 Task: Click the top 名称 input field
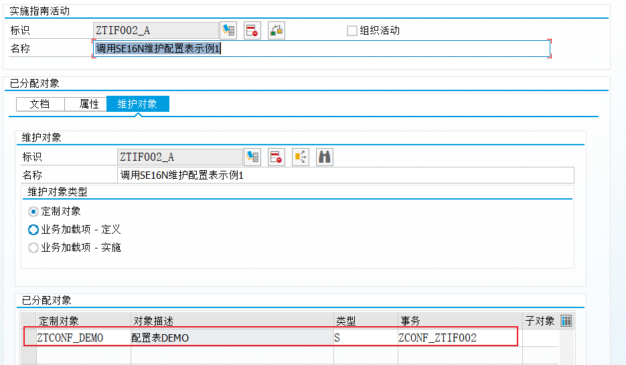pos(322,49)
